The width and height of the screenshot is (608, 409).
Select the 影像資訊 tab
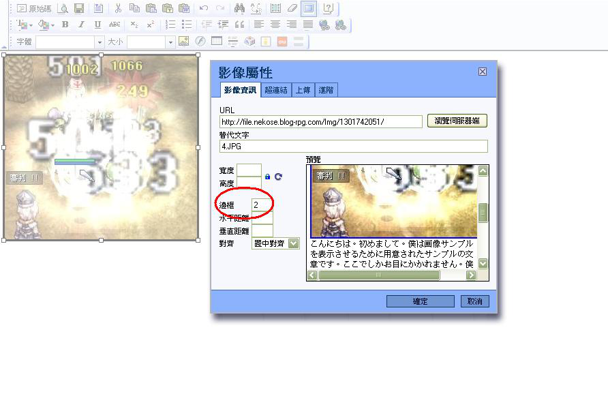(x=240, y=90)
